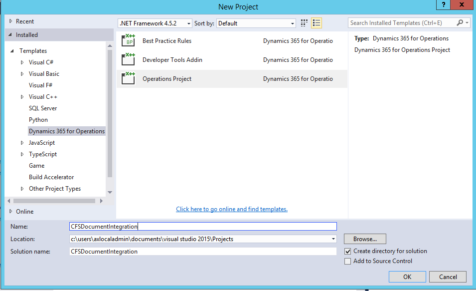Viewport: 476px width, 291px height.
Task: Click the Operations Project template icon
Action: click(x=128, y=78)
